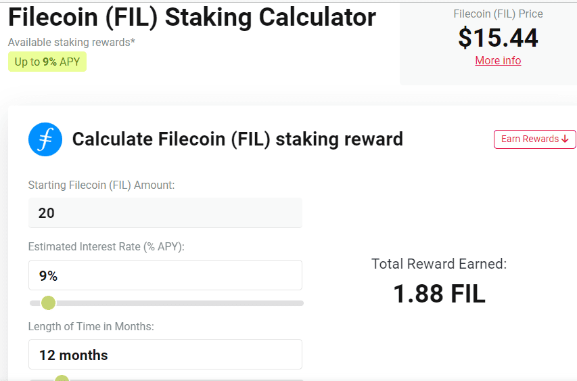The height and width of the screenshot is (381, 577).
Task: Click the Up to 9% APY badge
Action: click(x=47, y=62)
